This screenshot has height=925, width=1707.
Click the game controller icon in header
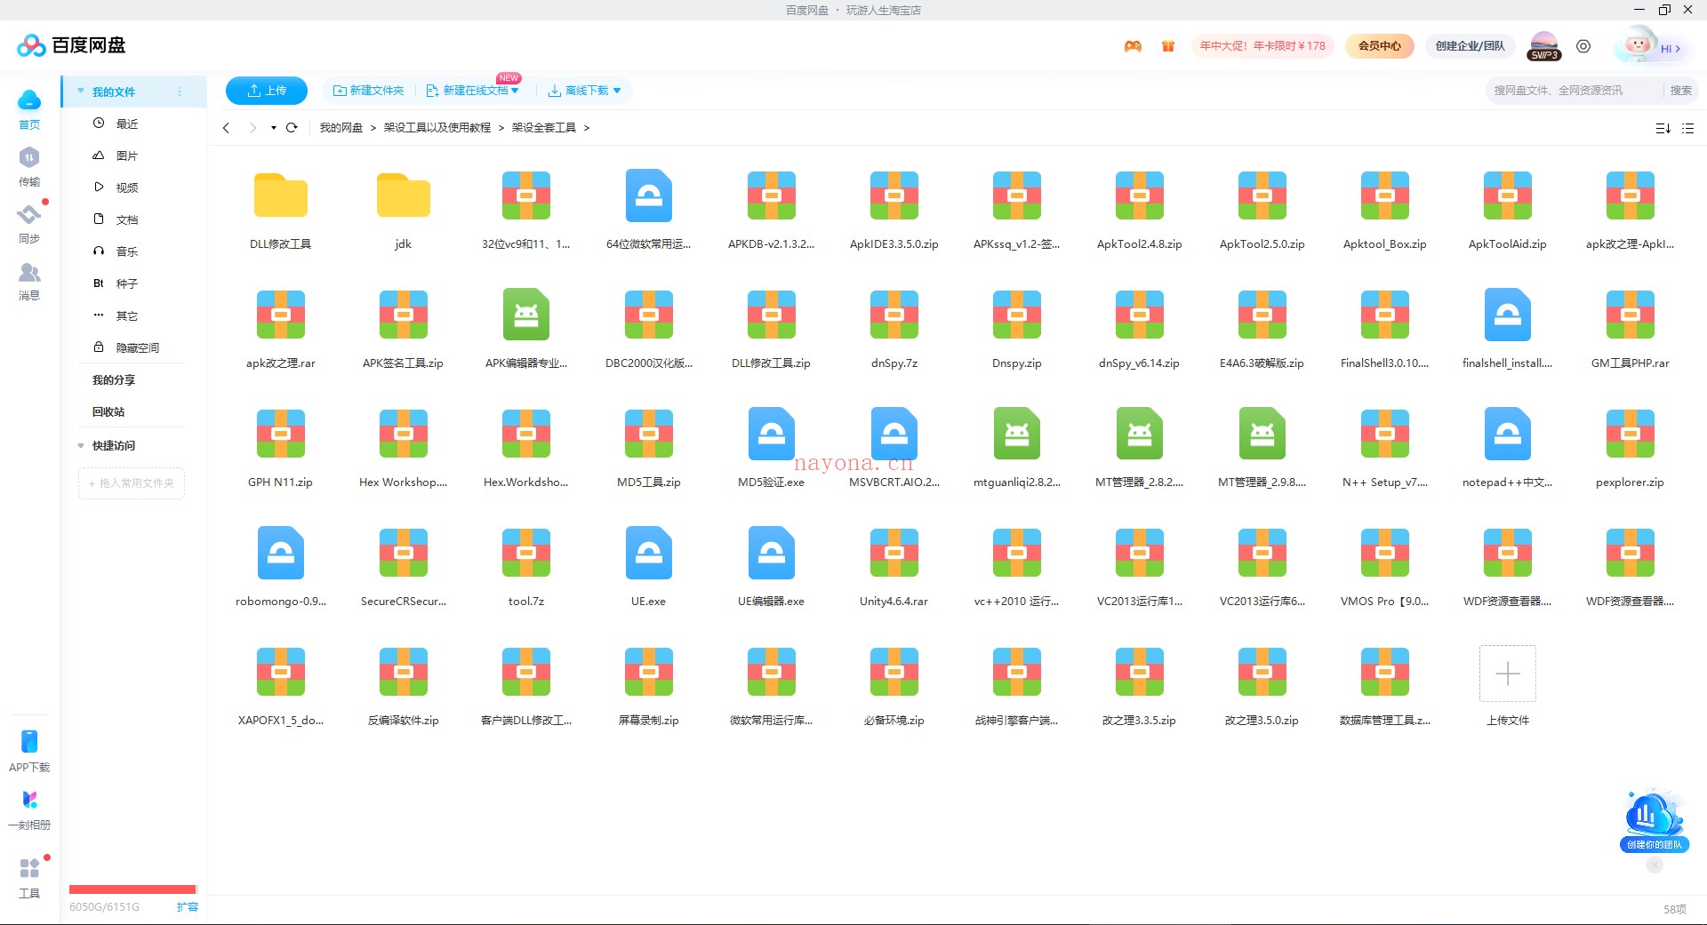1133,46
